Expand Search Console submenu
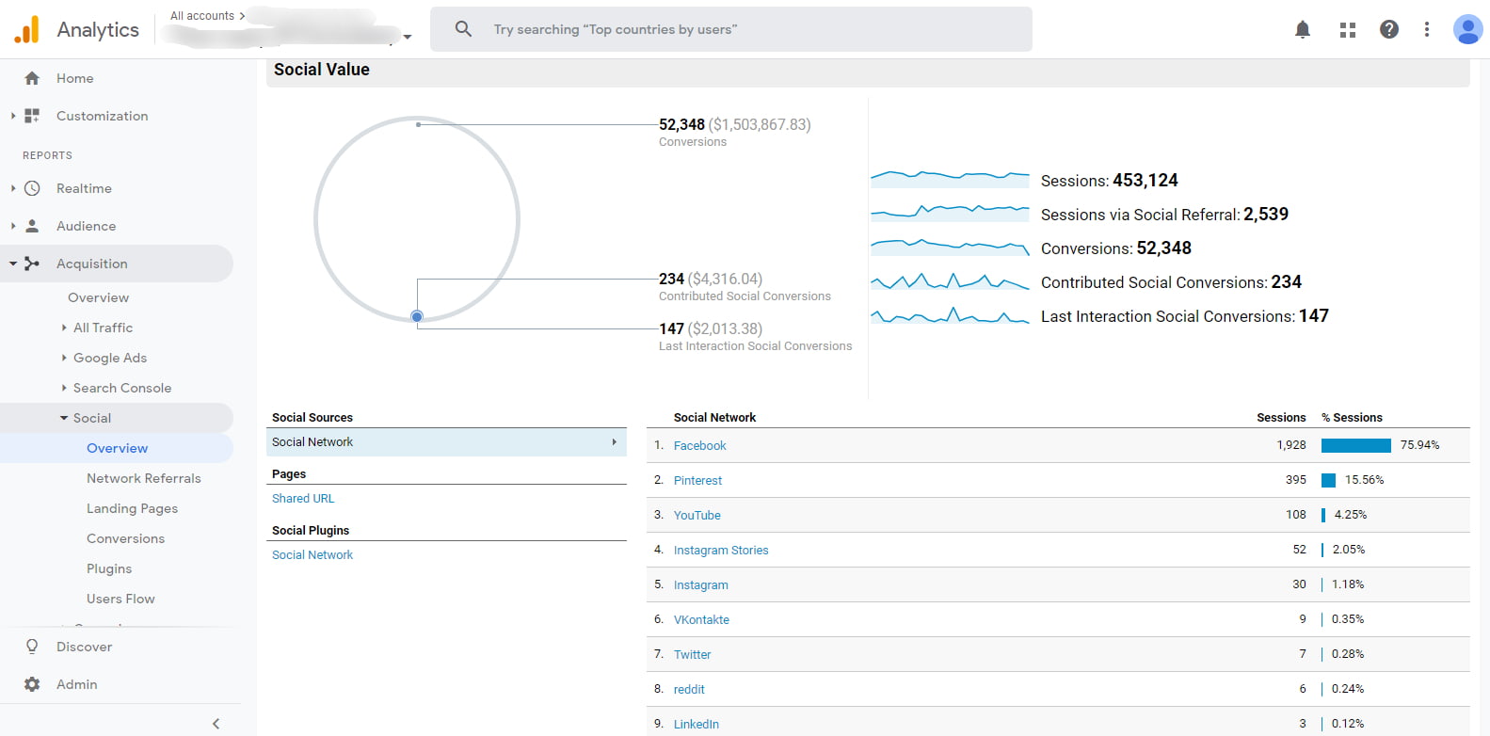This screenshot has height=736, width=1490. tap(64, 388)
